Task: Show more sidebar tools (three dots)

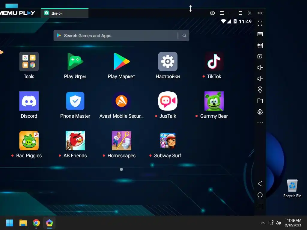Action: tap(260, 123)
